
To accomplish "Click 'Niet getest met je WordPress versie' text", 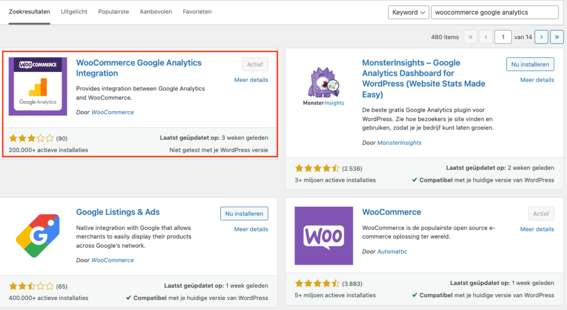I will 219,150.
